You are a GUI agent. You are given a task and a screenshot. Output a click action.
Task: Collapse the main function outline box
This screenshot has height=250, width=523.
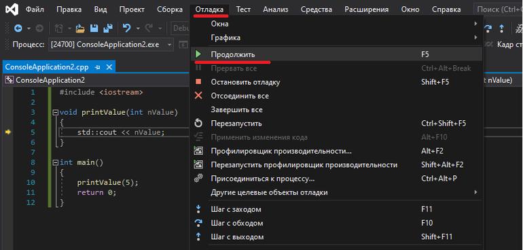click(x=56, y=163)
